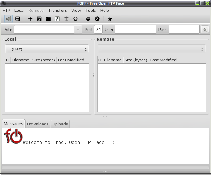Image resolution: width=211 pixels, height=175 pixels.
Task: Switch to the Uploads tab
Action: 60,124
